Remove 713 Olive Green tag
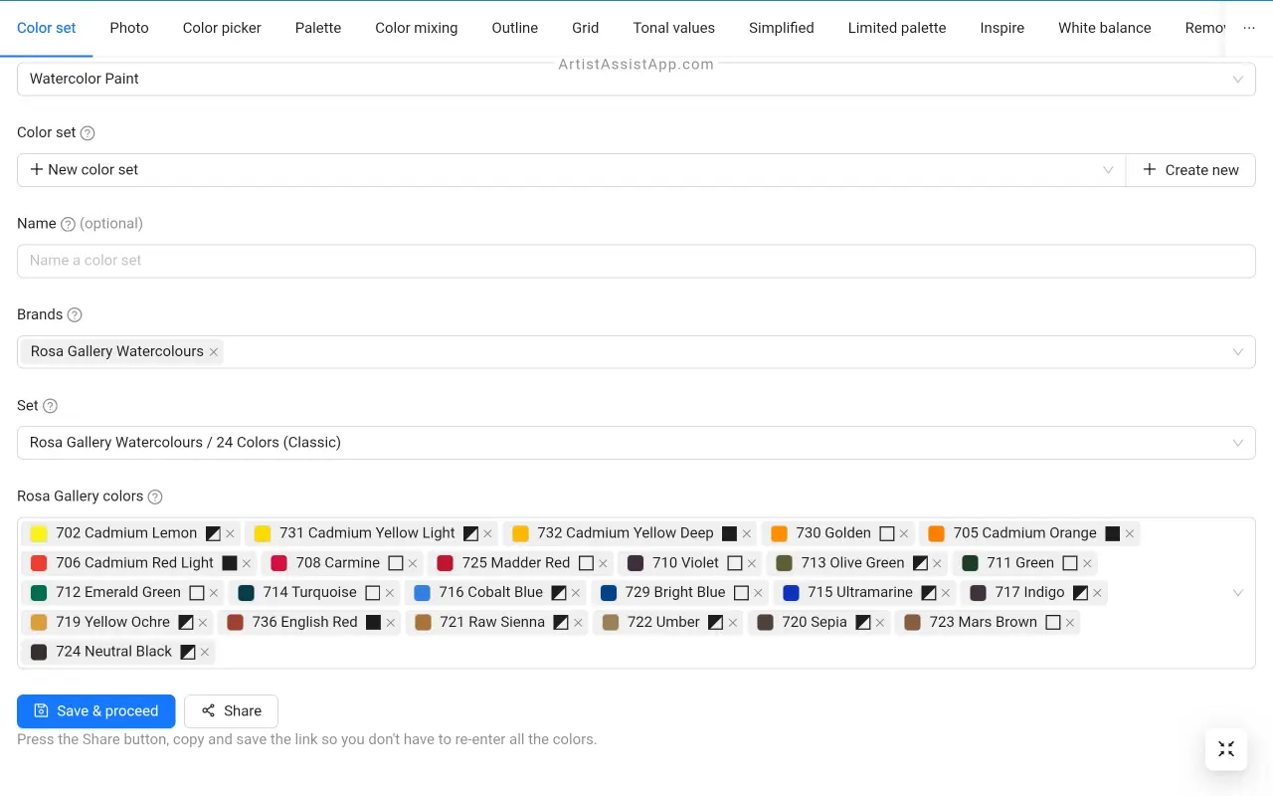Screen dimensions: 1273x796 coord(936,563)
